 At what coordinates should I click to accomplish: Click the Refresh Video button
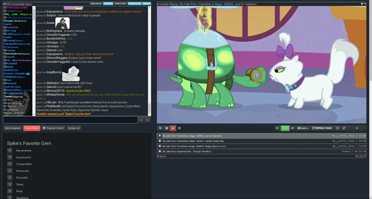point(322,128)
